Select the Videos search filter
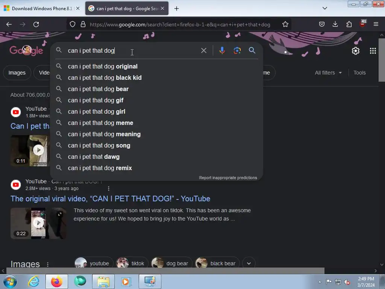385x289 pixels. click(x=43, y=73)
